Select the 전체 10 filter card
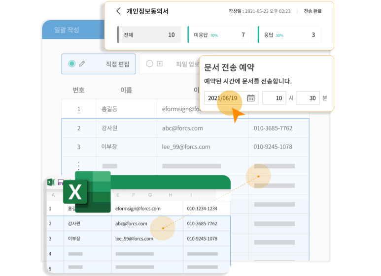381x276 pixels. click(149, 34)
